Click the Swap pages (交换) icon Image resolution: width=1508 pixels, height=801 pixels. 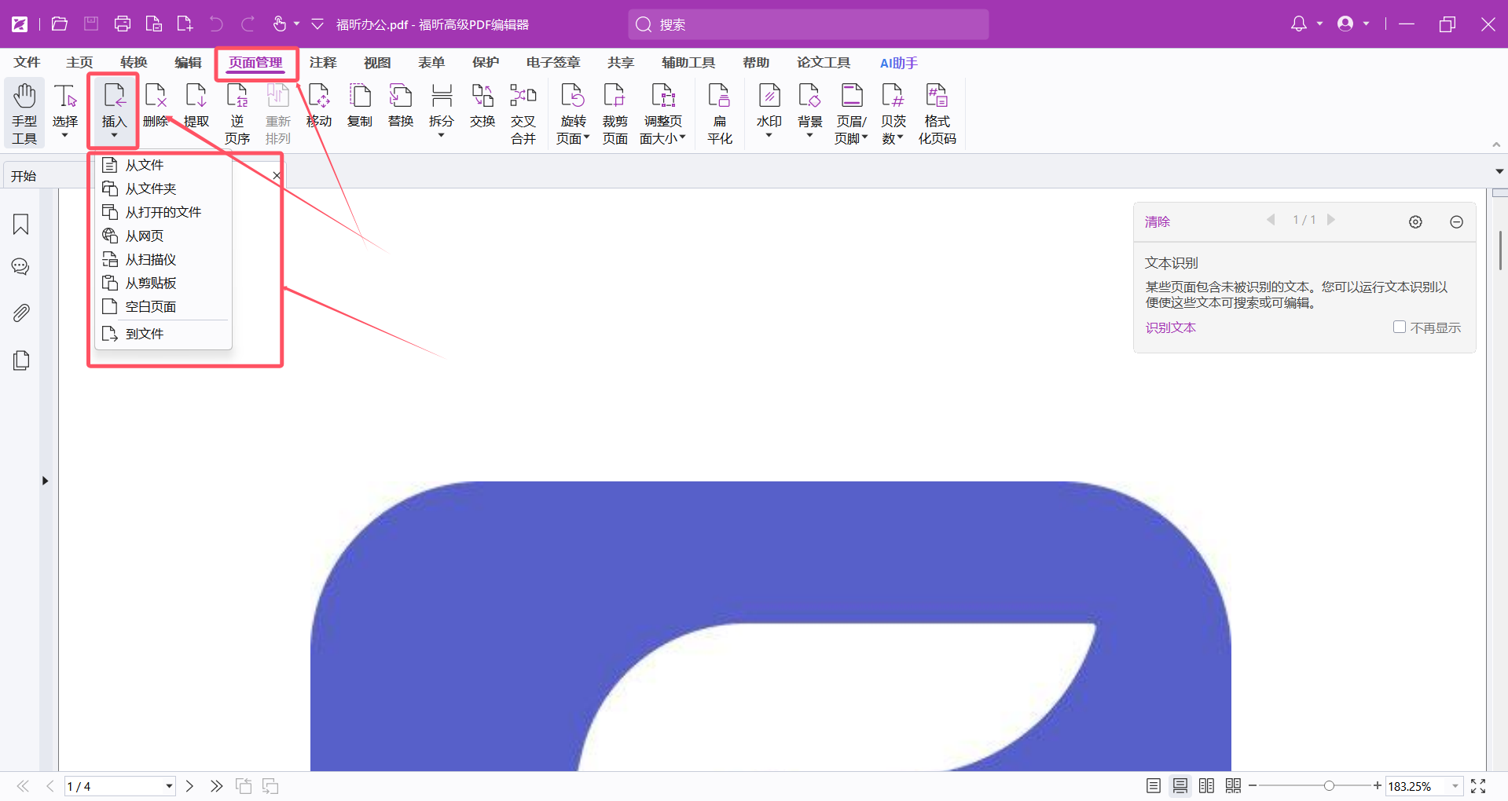tap(482, 104)
